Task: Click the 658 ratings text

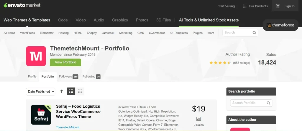Action: tap(242, 63)
